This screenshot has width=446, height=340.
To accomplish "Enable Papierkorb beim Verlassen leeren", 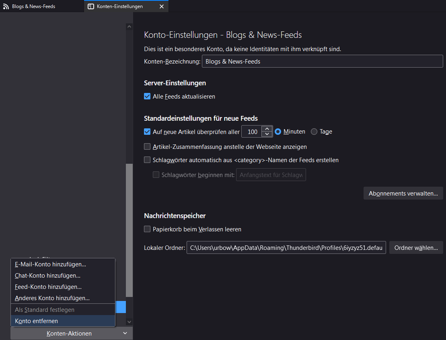I will tap(147, 229).
